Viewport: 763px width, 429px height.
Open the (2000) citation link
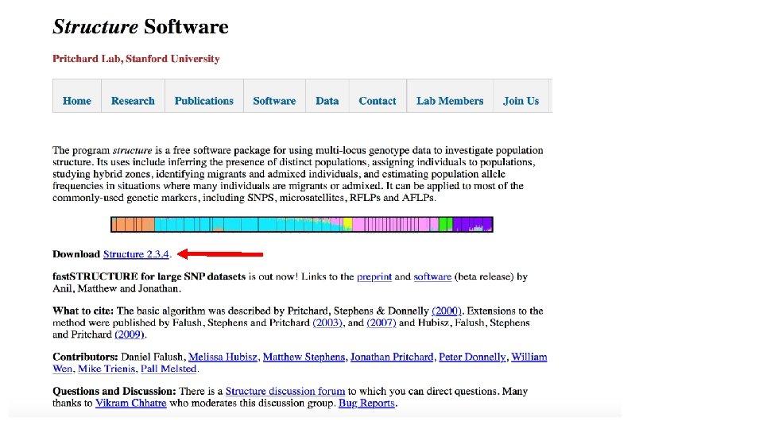pyautogui.click(x=447, y=311)
